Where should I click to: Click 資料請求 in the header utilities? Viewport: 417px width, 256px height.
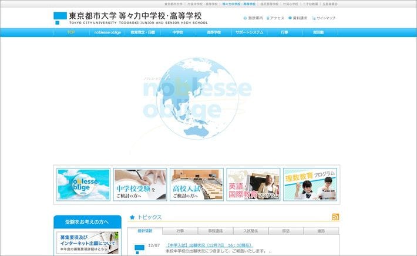[298, 18]
